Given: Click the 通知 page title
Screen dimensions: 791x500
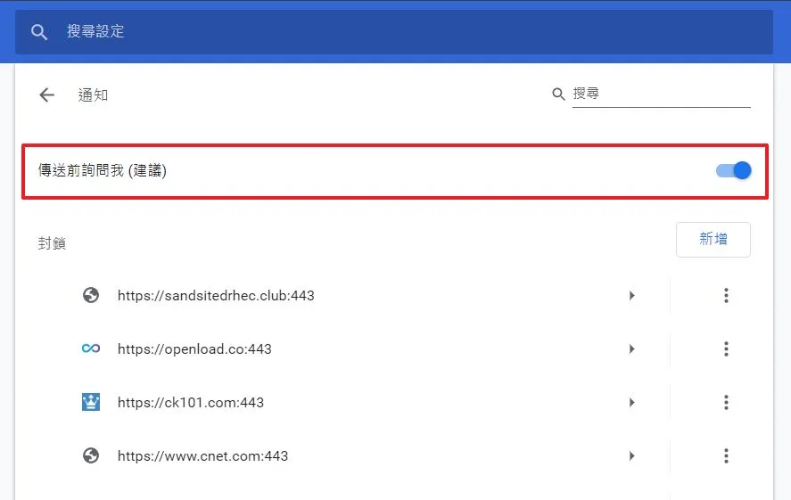Looking at the screenshot, I should point(93,94).
